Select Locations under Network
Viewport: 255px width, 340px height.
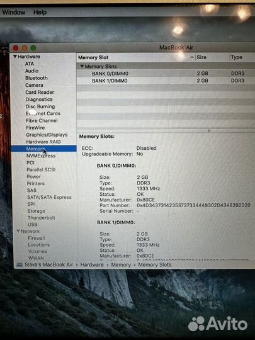click(38, 244)
